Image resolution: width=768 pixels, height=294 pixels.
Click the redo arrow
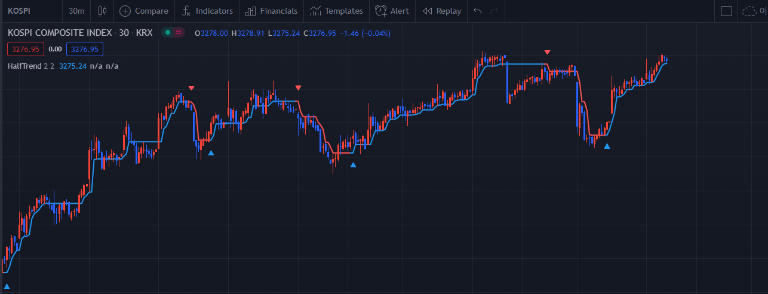click(493, 11)
